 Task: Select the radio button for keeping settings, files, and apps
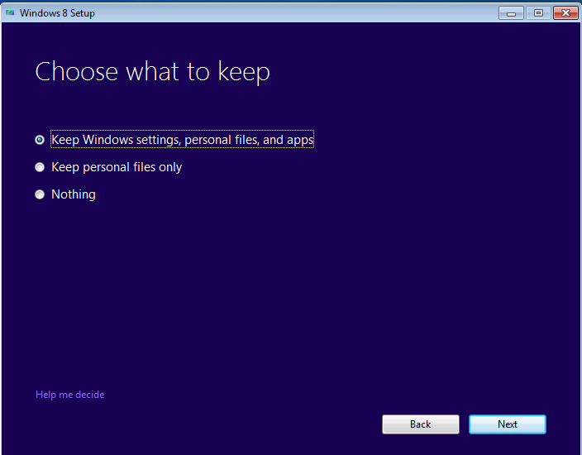40,140
